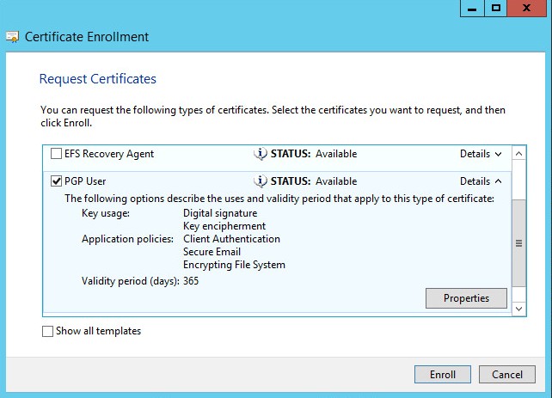Click the Key encipherment text
The image size is (552, 398).
224,226
